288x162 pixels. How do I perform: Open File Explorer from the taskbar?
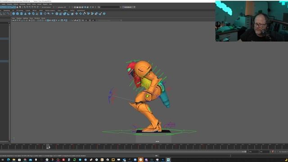[14, 160]
